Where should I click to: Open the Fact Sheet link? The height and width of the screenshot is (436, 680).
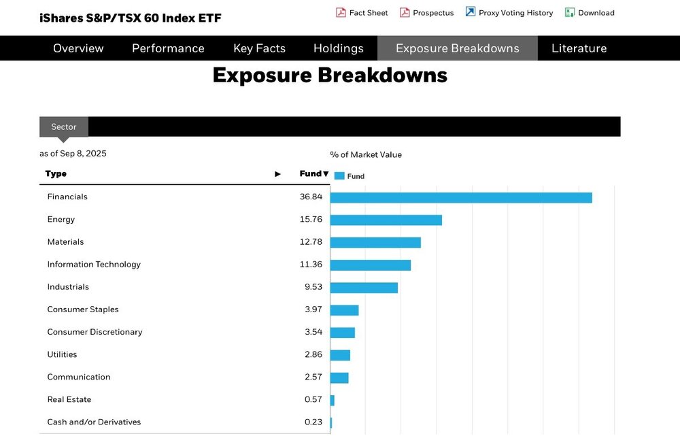pyautogui.click(x=369, y=13)
